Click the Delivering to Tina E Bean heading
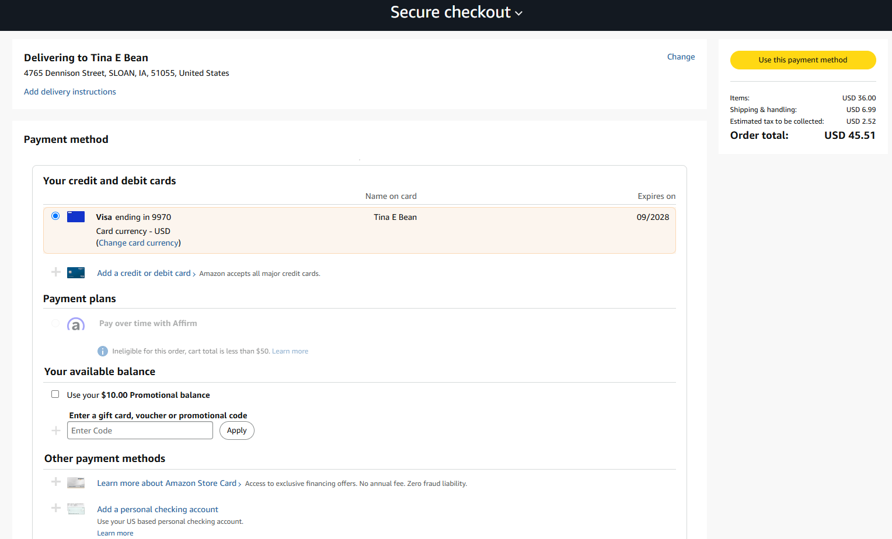Screen dimensions: 892x539 pos(86,58)
